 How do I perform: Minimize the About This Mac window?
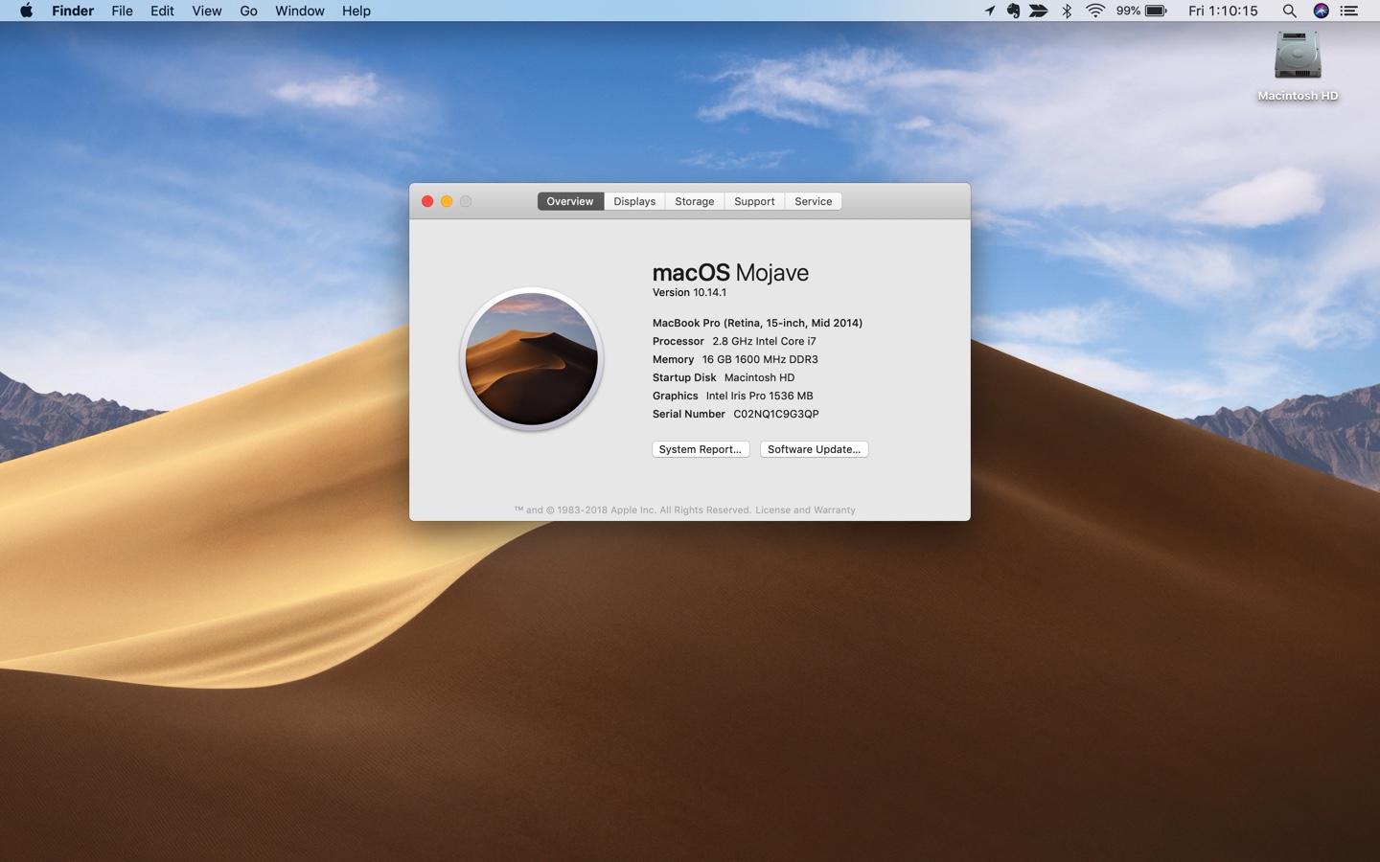click(x=447, y=201)
